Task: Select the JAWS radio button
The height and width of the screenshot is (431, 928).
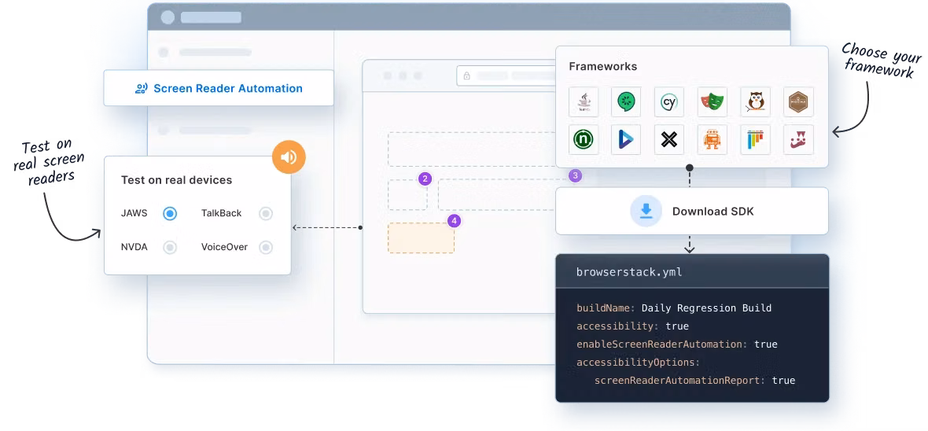Action: click(x=170, y=213)
